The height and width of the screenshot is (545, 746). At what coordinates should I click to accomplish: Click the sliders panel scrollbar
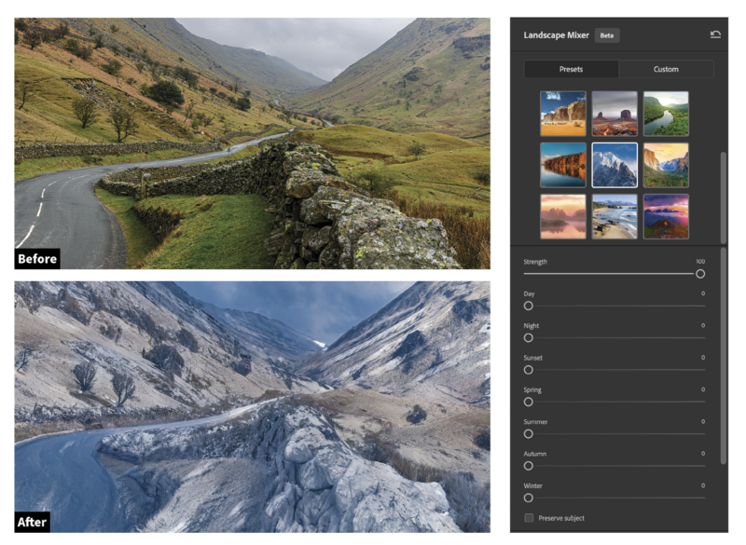[724, 355]
